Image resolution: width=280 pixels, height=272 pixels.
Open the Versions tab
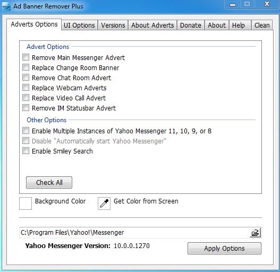[113, 25]
